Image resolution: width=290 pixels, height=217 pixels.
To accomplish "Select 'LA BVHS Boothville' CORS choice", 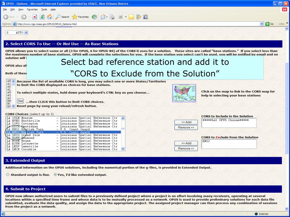I will point(63,121).
